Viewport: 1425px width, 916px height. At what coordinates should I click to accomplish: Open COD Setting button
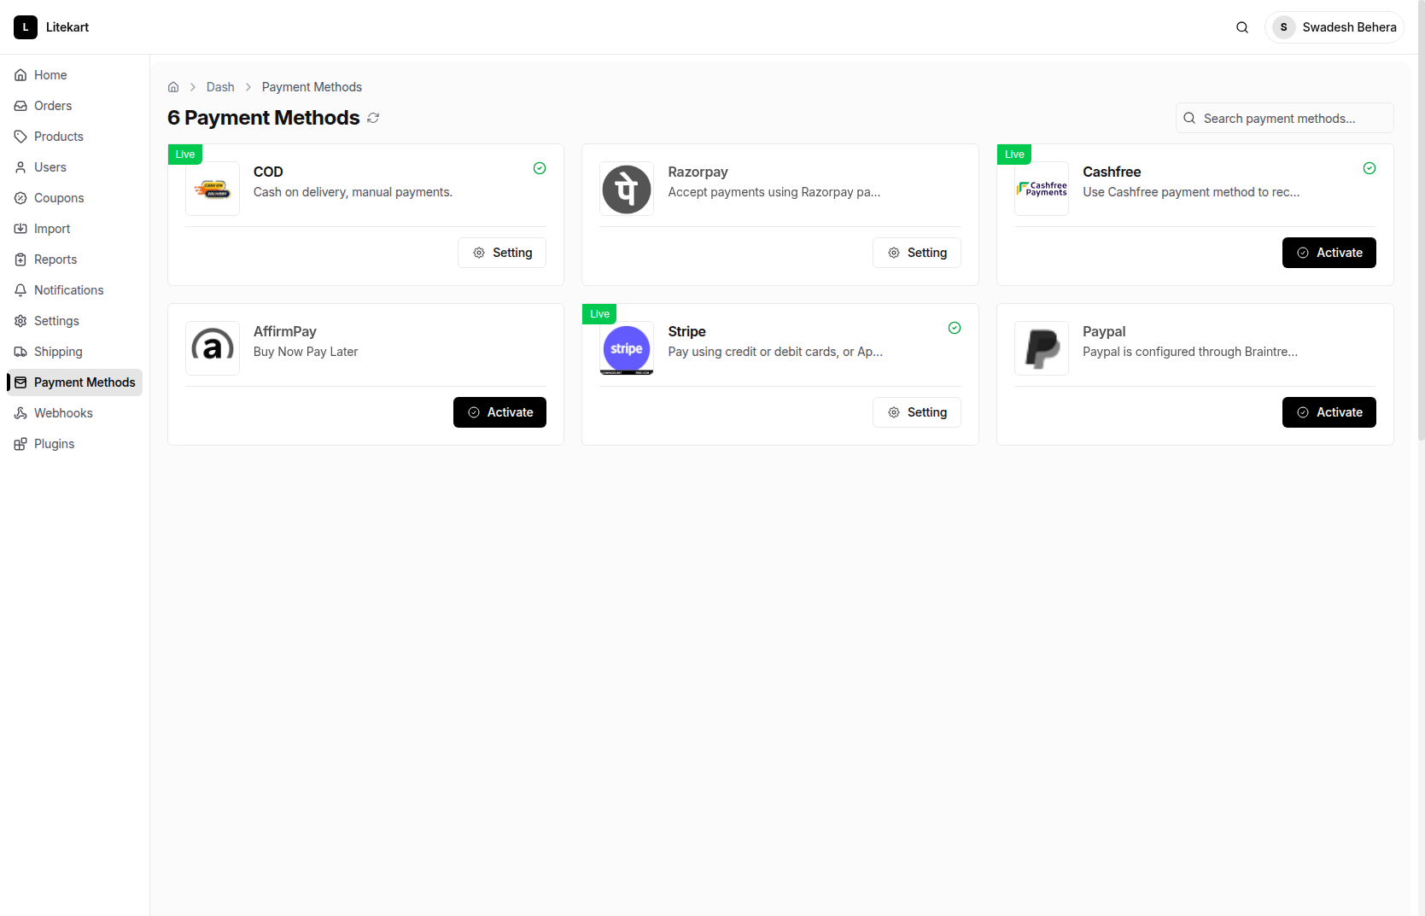click(502, 253)
